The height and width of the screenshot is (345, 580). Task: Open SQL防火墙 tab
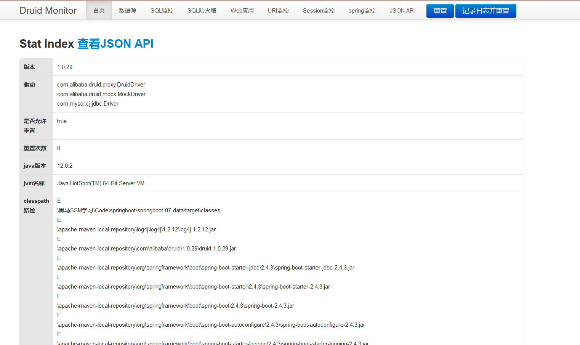click(x=202, y=10)
